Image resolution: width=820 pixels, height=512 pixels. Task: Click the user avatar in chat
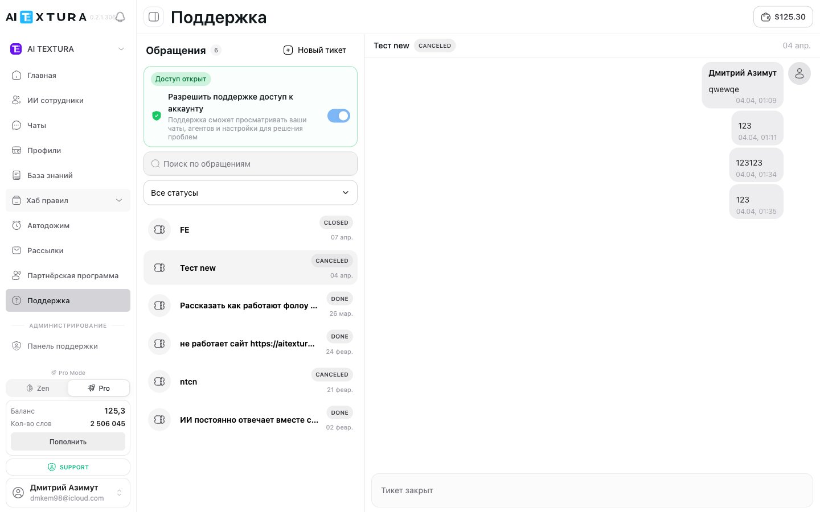[x=799, y=73]
